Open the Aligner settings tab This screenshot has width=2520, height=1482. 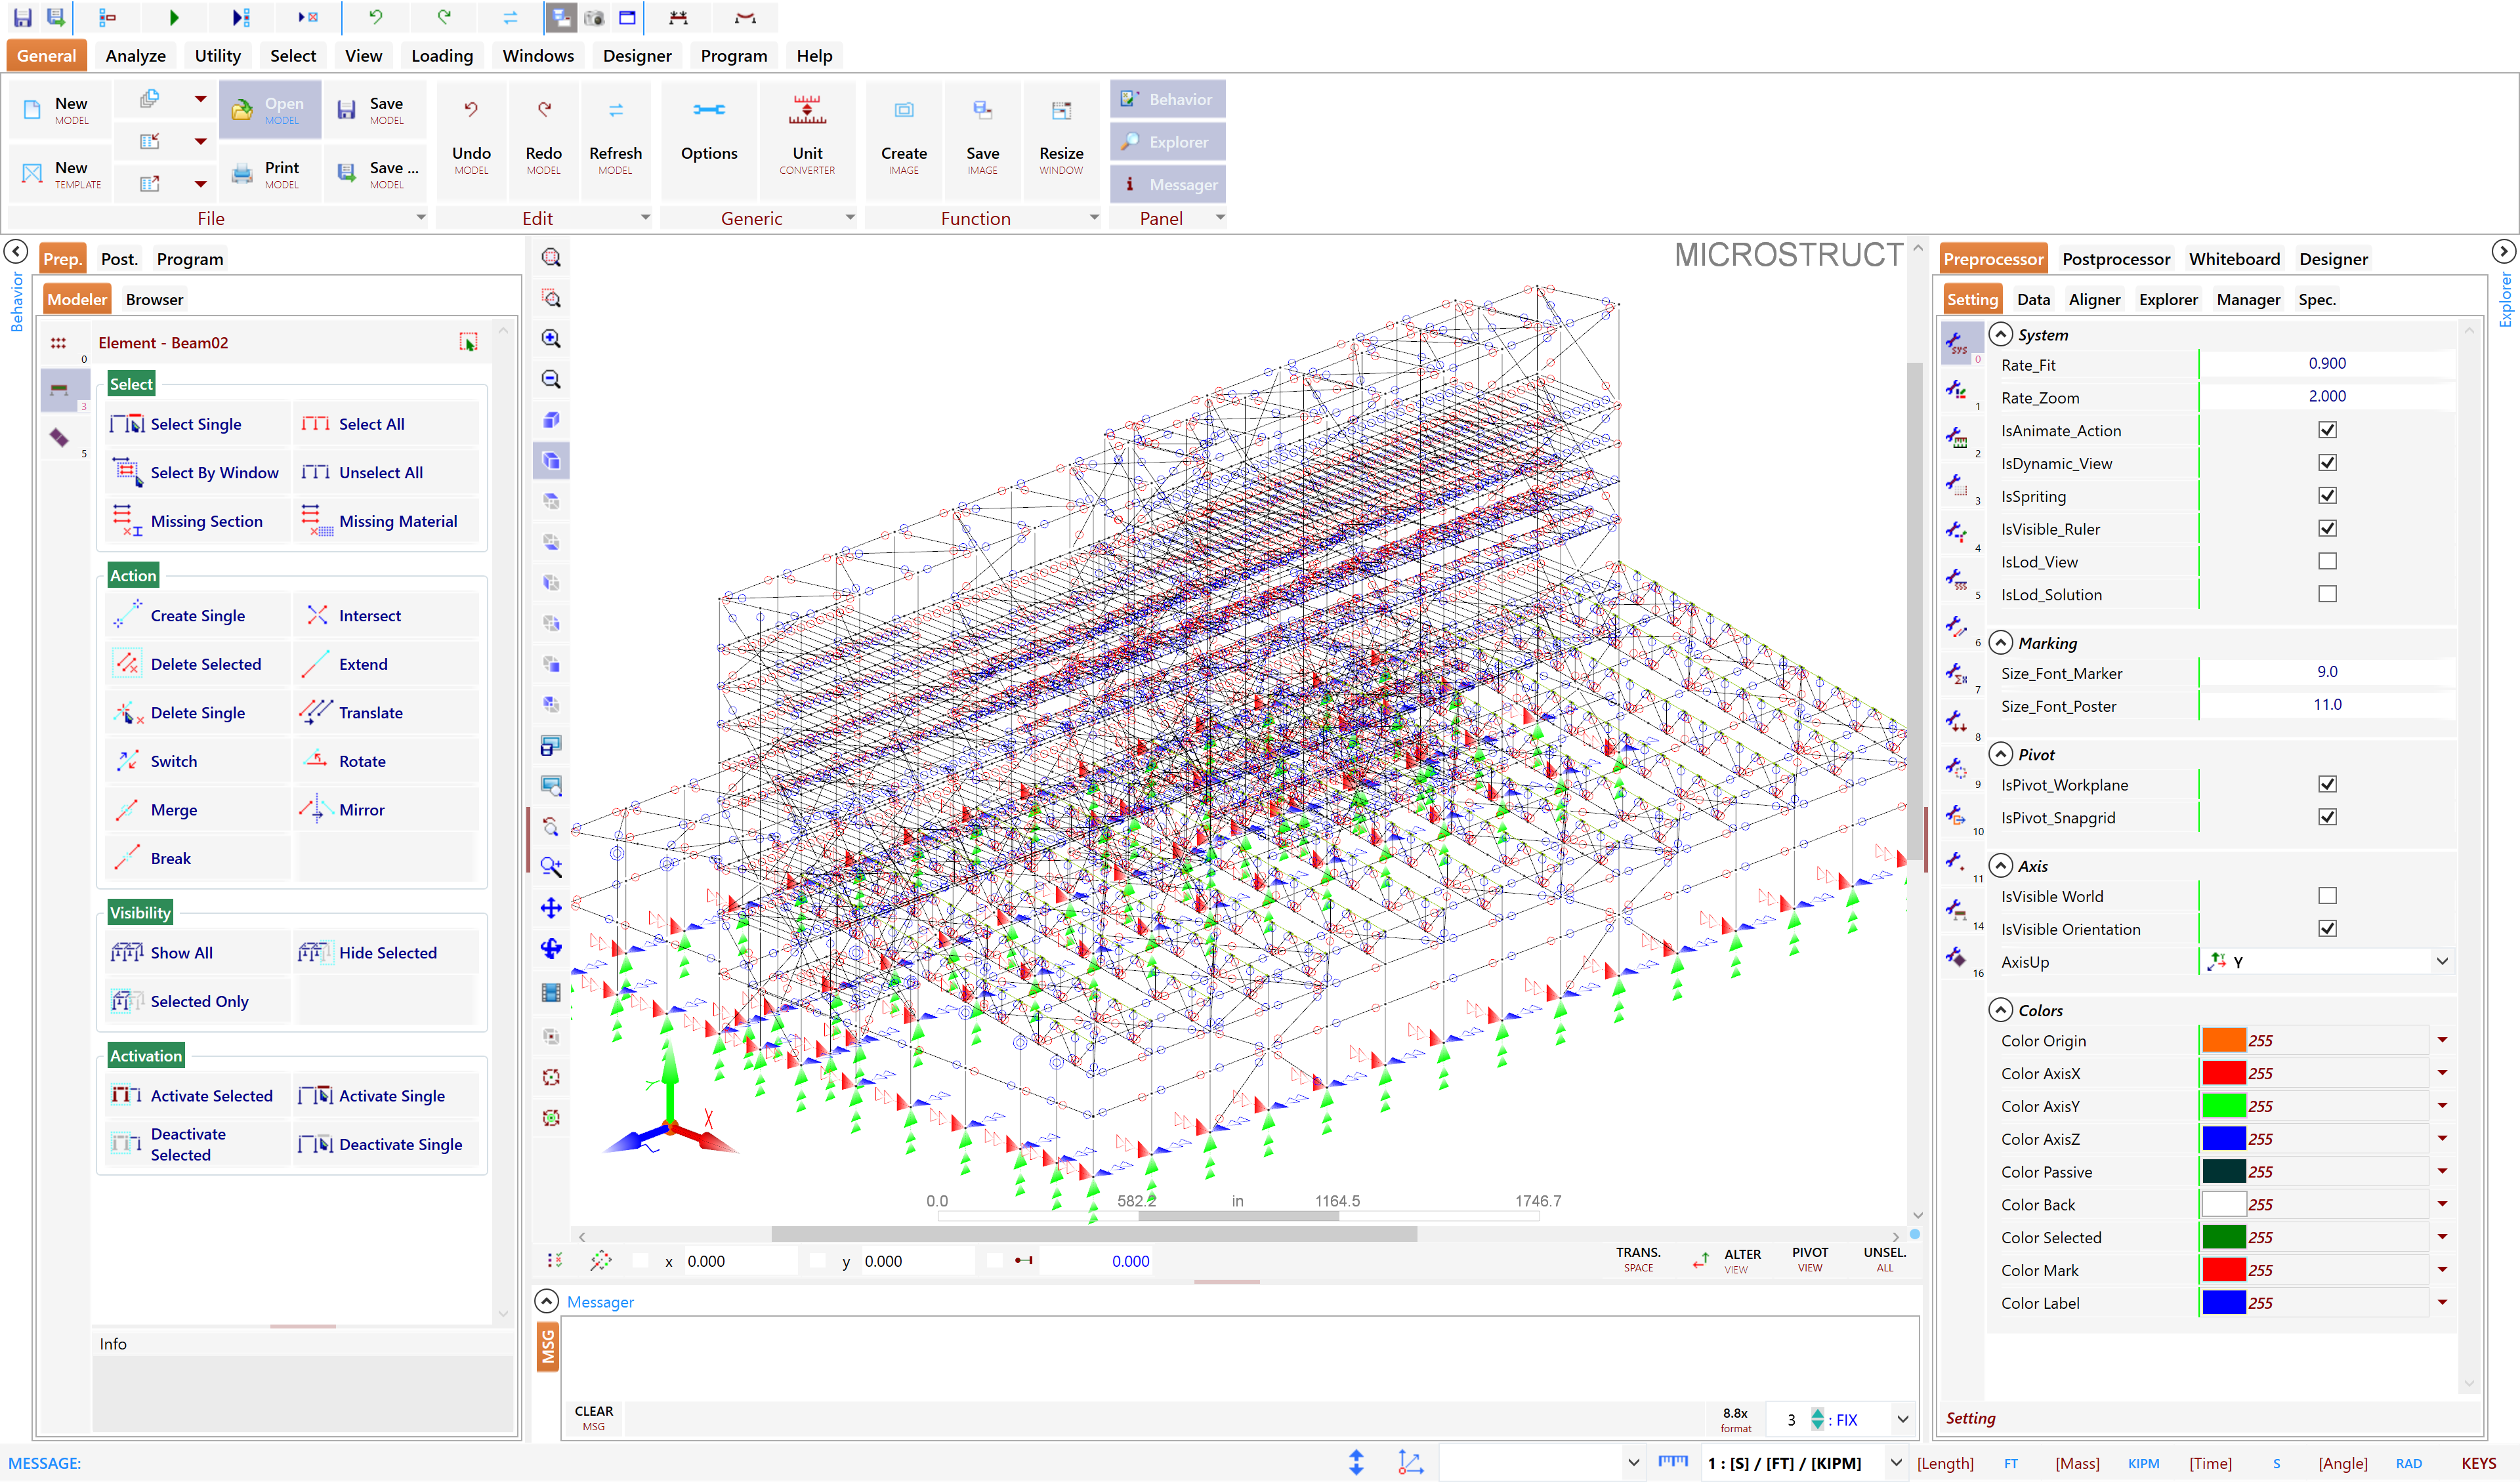coord(2094,299)
